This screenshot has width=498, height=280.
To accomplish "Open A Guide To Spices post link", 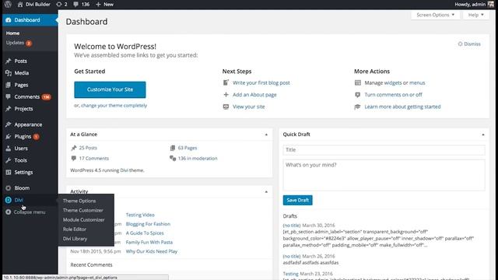I will click(x=145, y=233).
